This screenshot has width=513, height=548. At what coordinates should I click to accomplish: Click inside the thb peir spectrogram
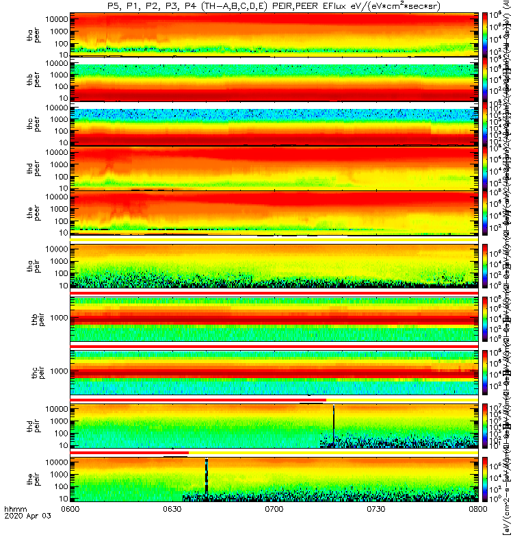click(274, 319)
